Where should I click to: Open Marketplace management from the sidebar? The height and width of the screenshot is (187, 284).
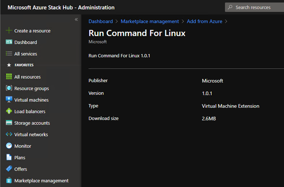9,180
